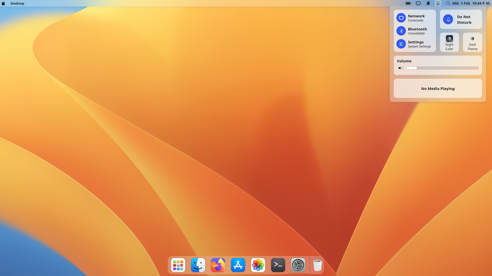The image size is (492, 276).
Task: Mute audio via Volume speaker icon
Action: 401,68
